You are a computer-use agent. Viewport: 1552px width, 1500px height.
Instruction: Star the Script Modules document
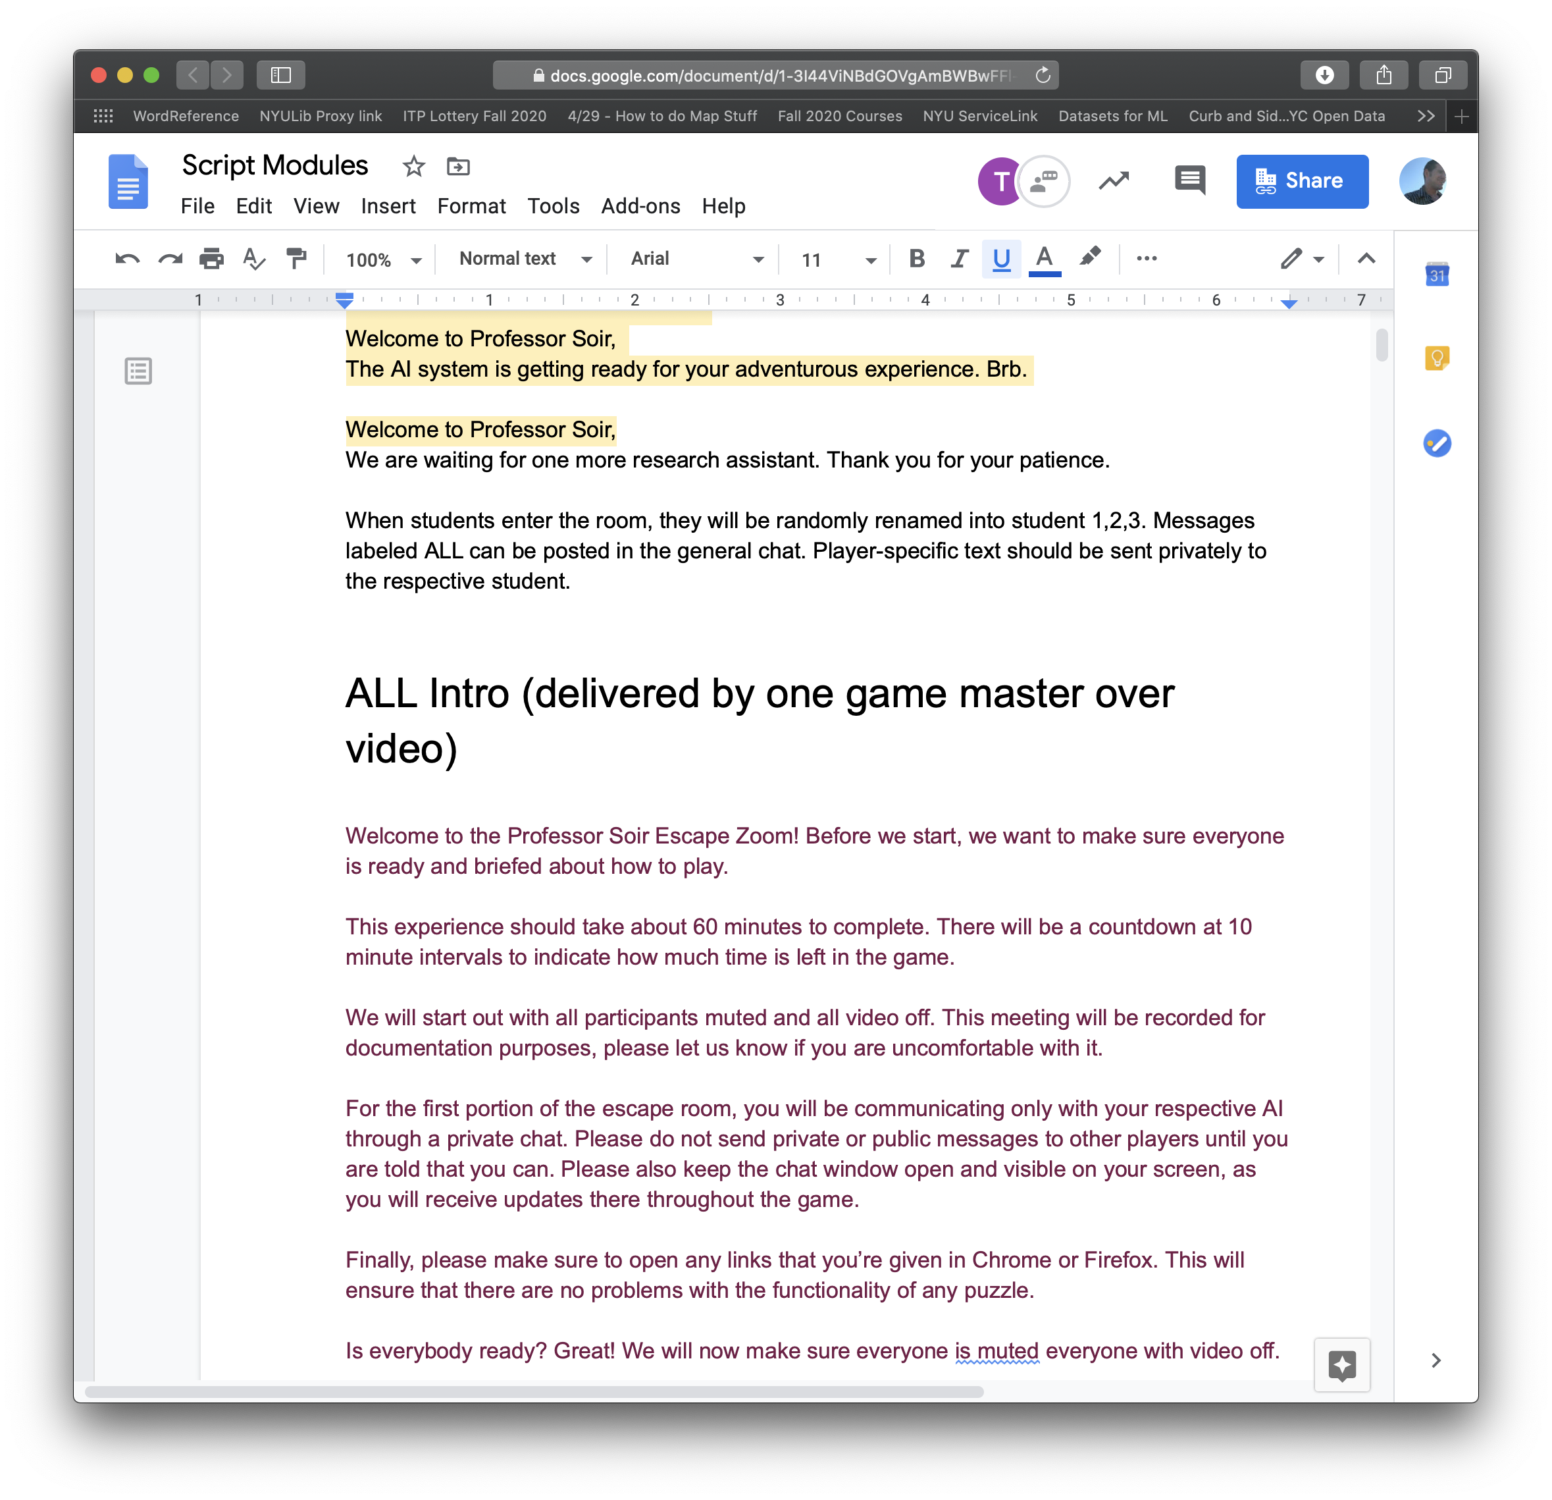tap(413, 167)
